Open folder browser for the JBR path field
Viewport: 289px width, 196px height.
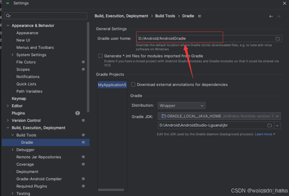pyautogui.click(x=270, y=125)
